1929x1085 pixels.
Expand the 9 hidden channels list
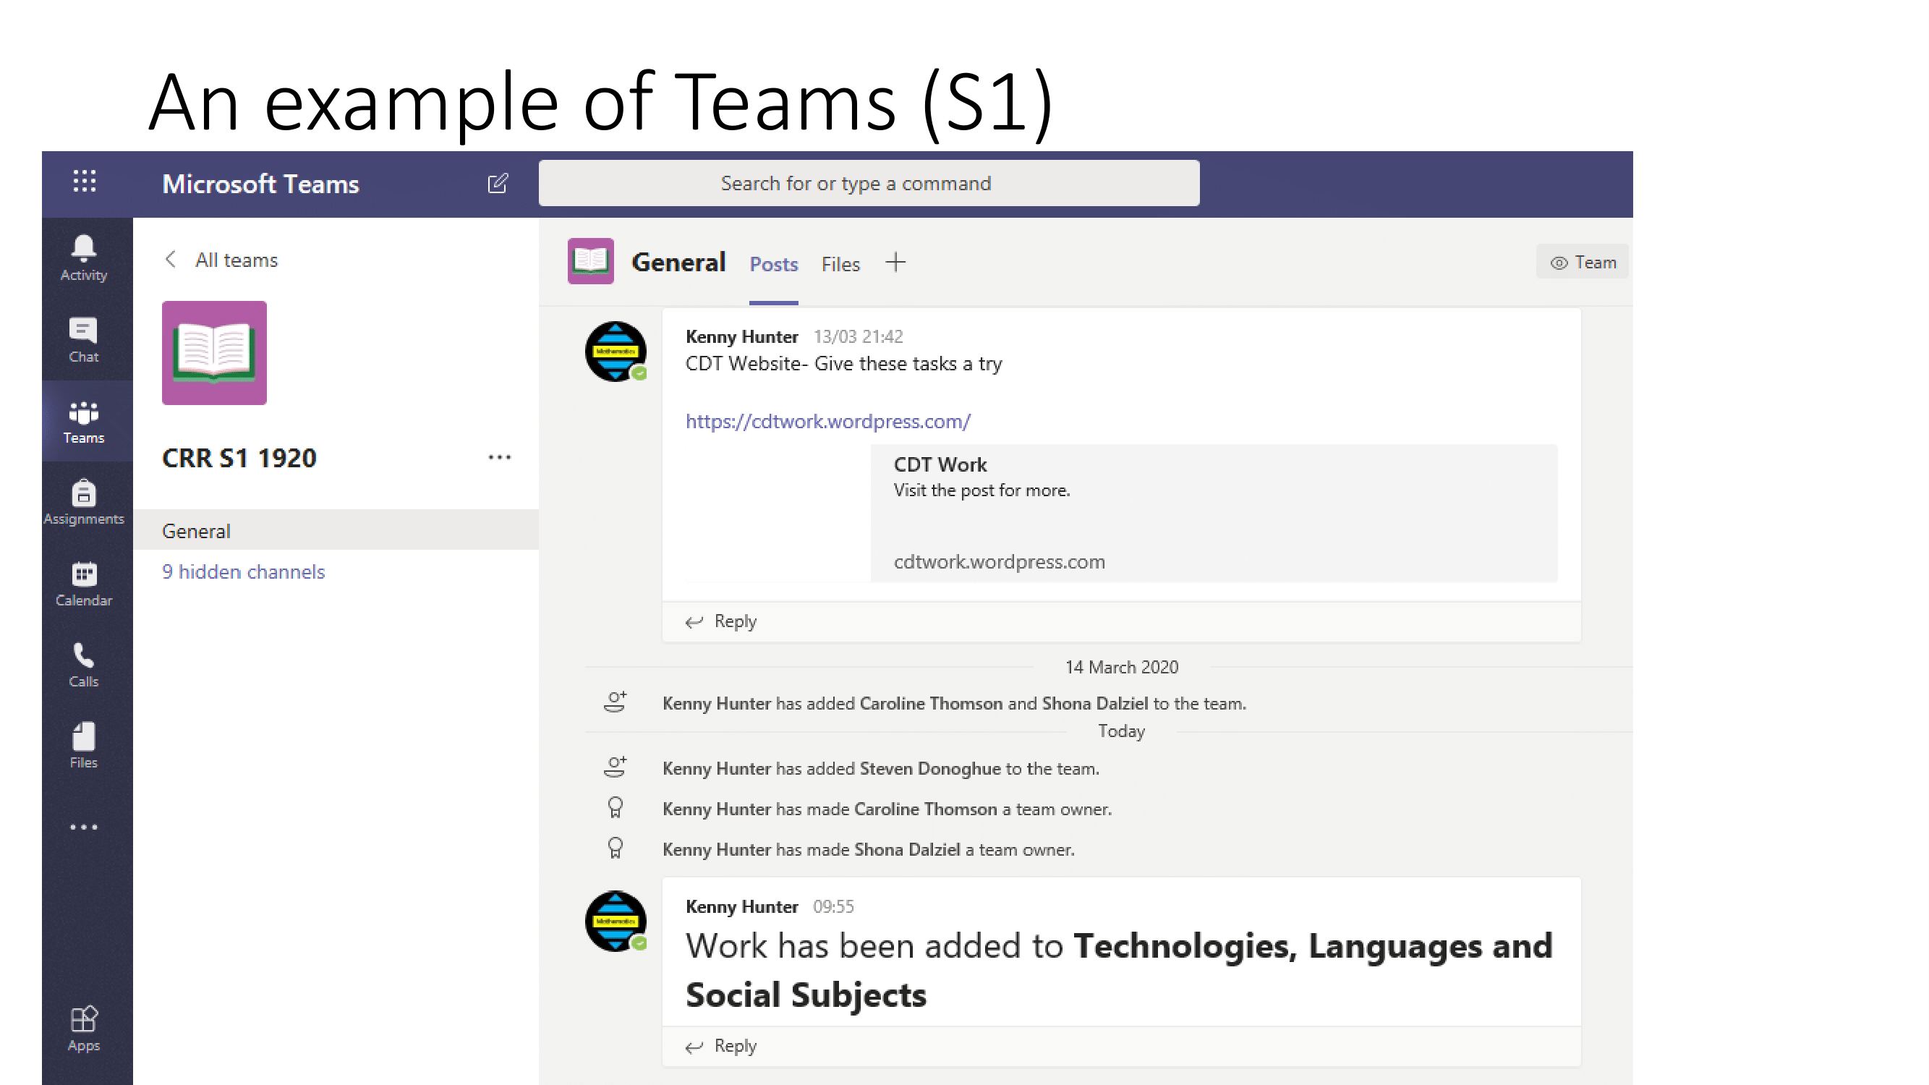[x=243, y=572]
